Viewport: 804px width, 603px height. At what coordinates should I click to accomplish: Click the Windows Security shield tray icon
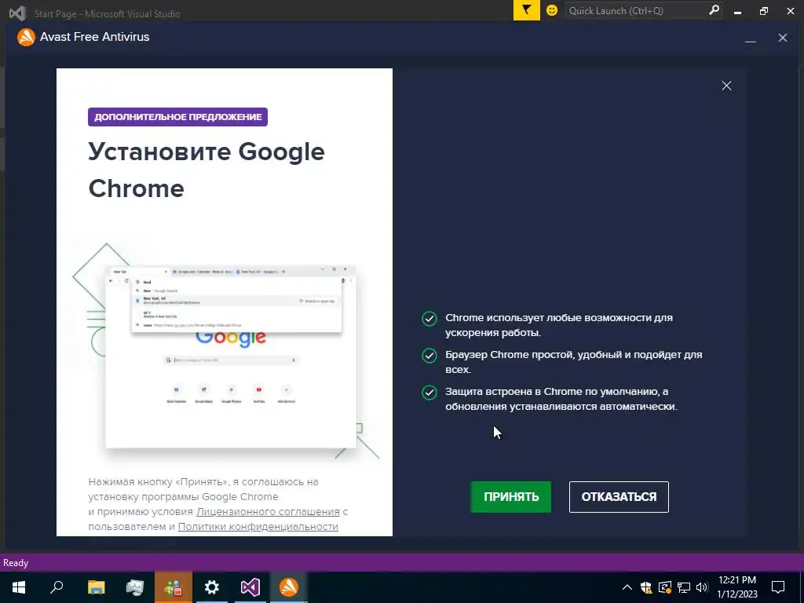point(646,587)
